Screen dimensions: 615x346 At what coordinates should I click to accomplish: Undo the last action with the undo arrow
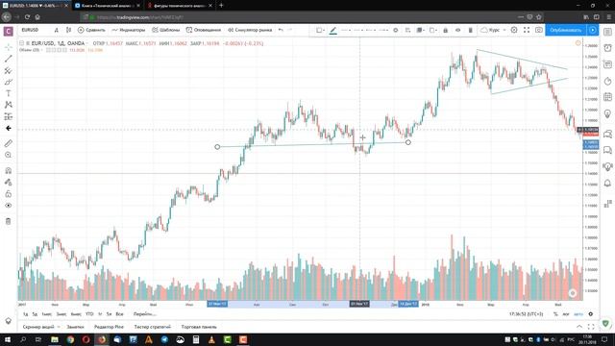pos(281,30)
